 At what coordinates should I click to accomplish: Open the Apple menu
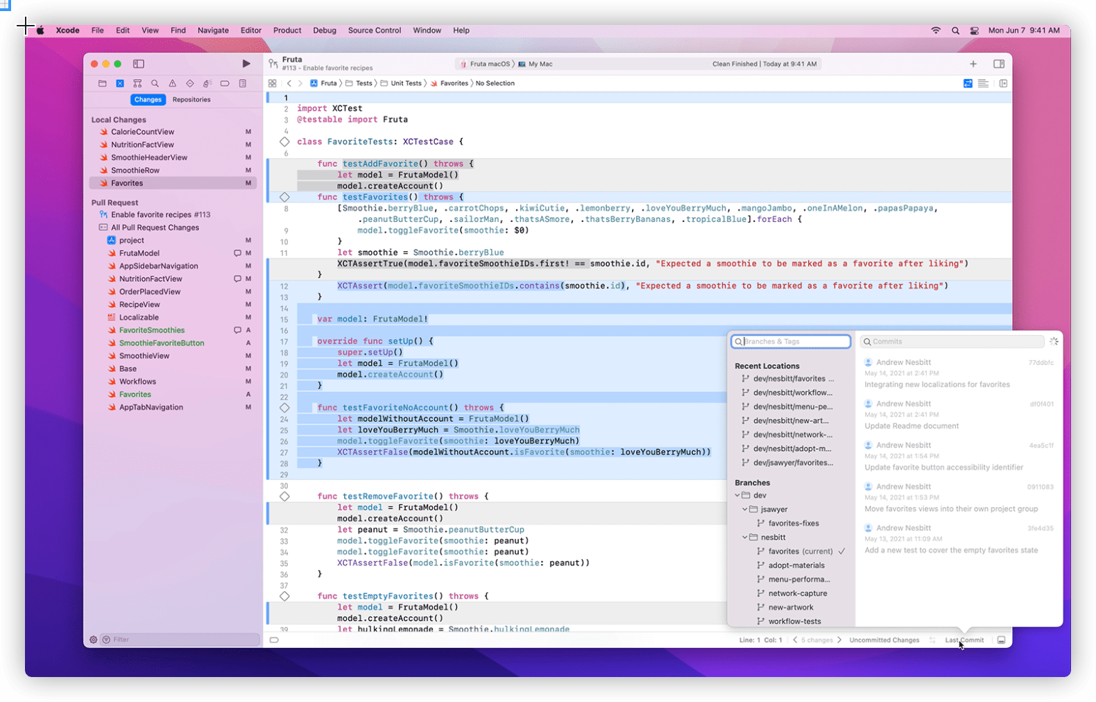tap(40, 31)
